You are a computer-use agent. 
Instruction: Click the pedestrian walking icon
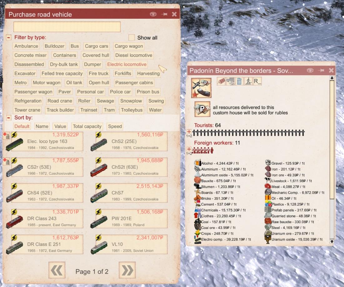point(248,81)
